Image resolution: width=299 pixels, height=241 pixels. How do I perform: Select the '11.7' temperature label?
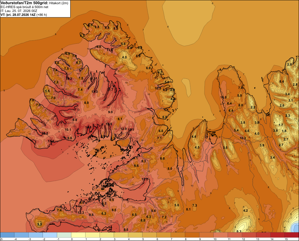[x=110, y=90]
